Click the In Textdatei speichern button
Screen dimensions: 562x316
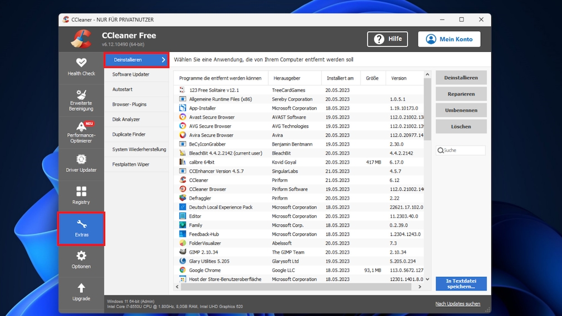point(461,284)
